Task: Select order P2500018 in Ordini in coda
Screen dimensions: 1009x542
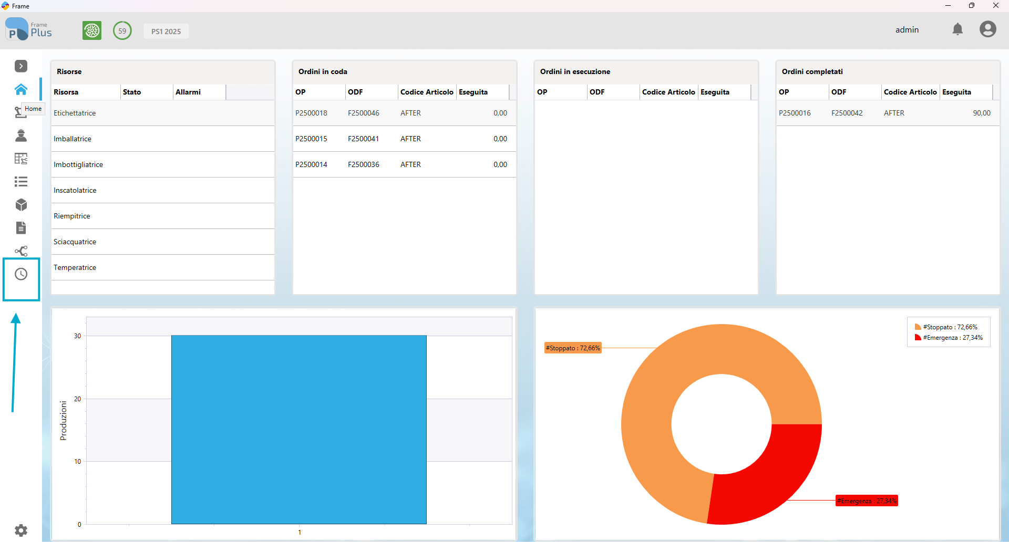Action: [404, 113]
